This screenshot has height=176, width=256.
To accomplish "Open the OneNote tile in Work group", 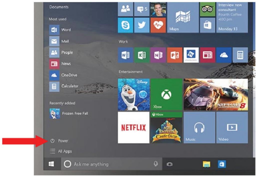I will coord(158,55).
